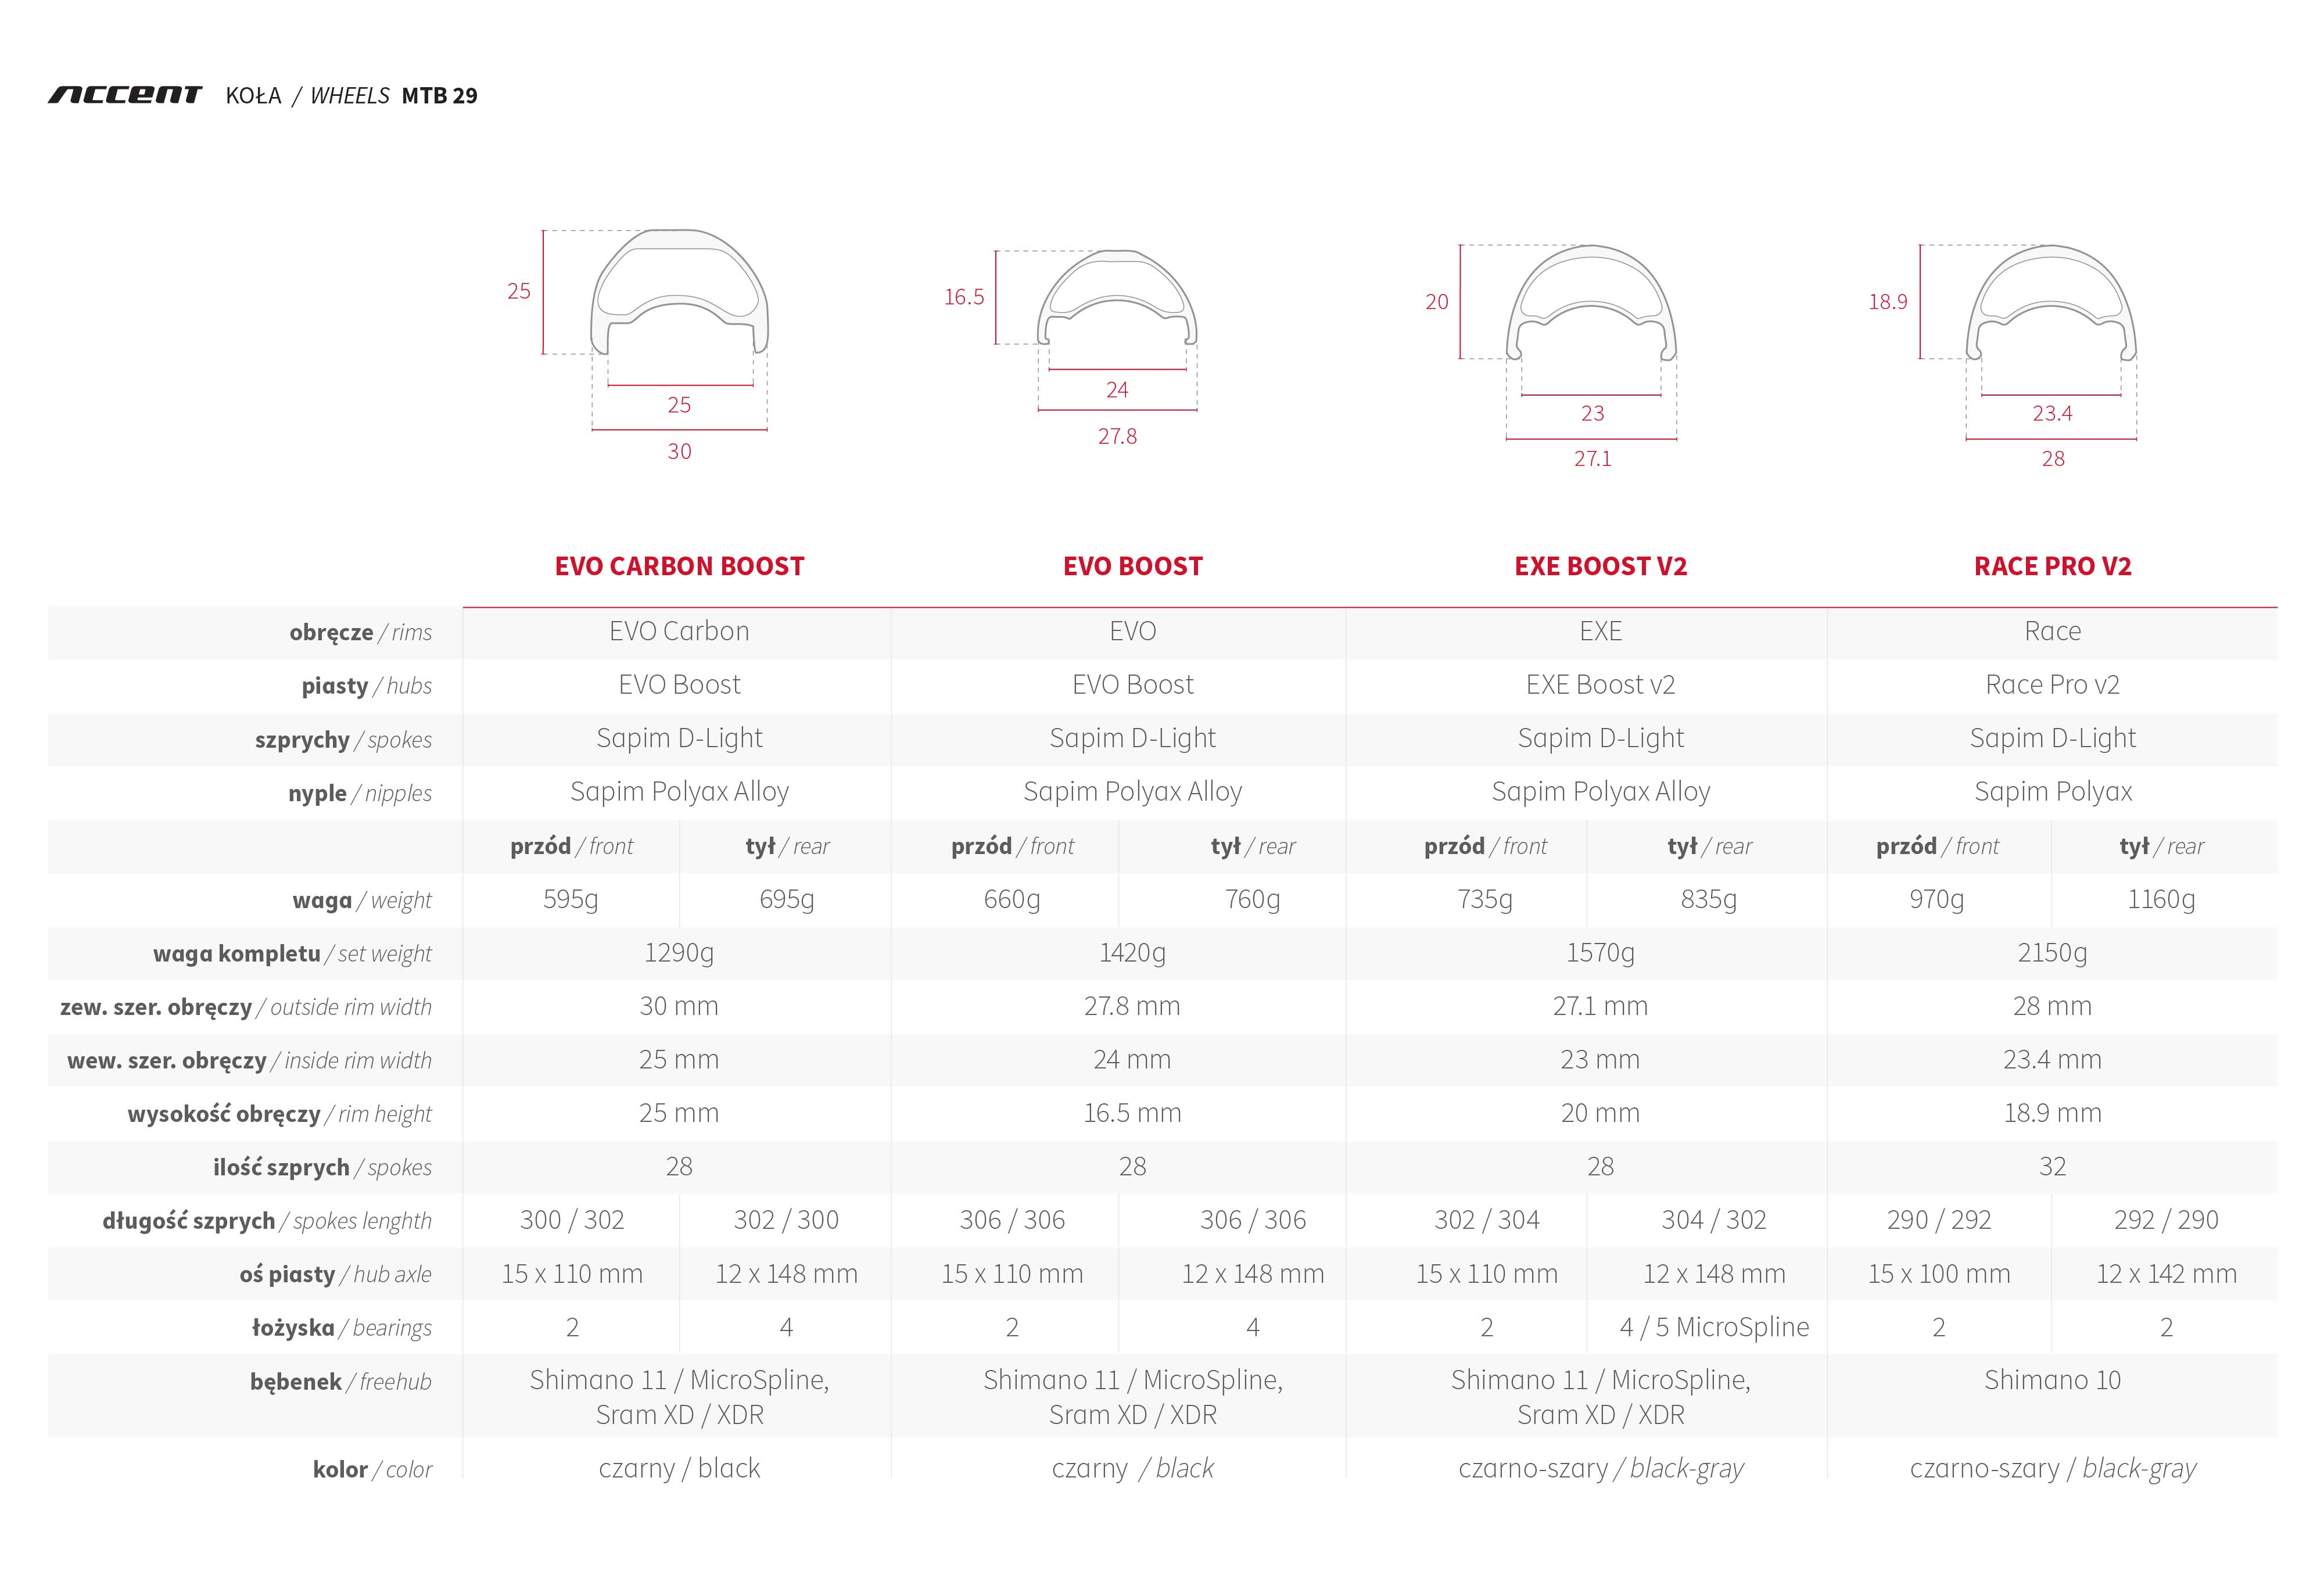Viewport: 2324px width, 1596px height.
Task: Click the Shimano 10 freehub cell
Action: tap(2052, 1380)
